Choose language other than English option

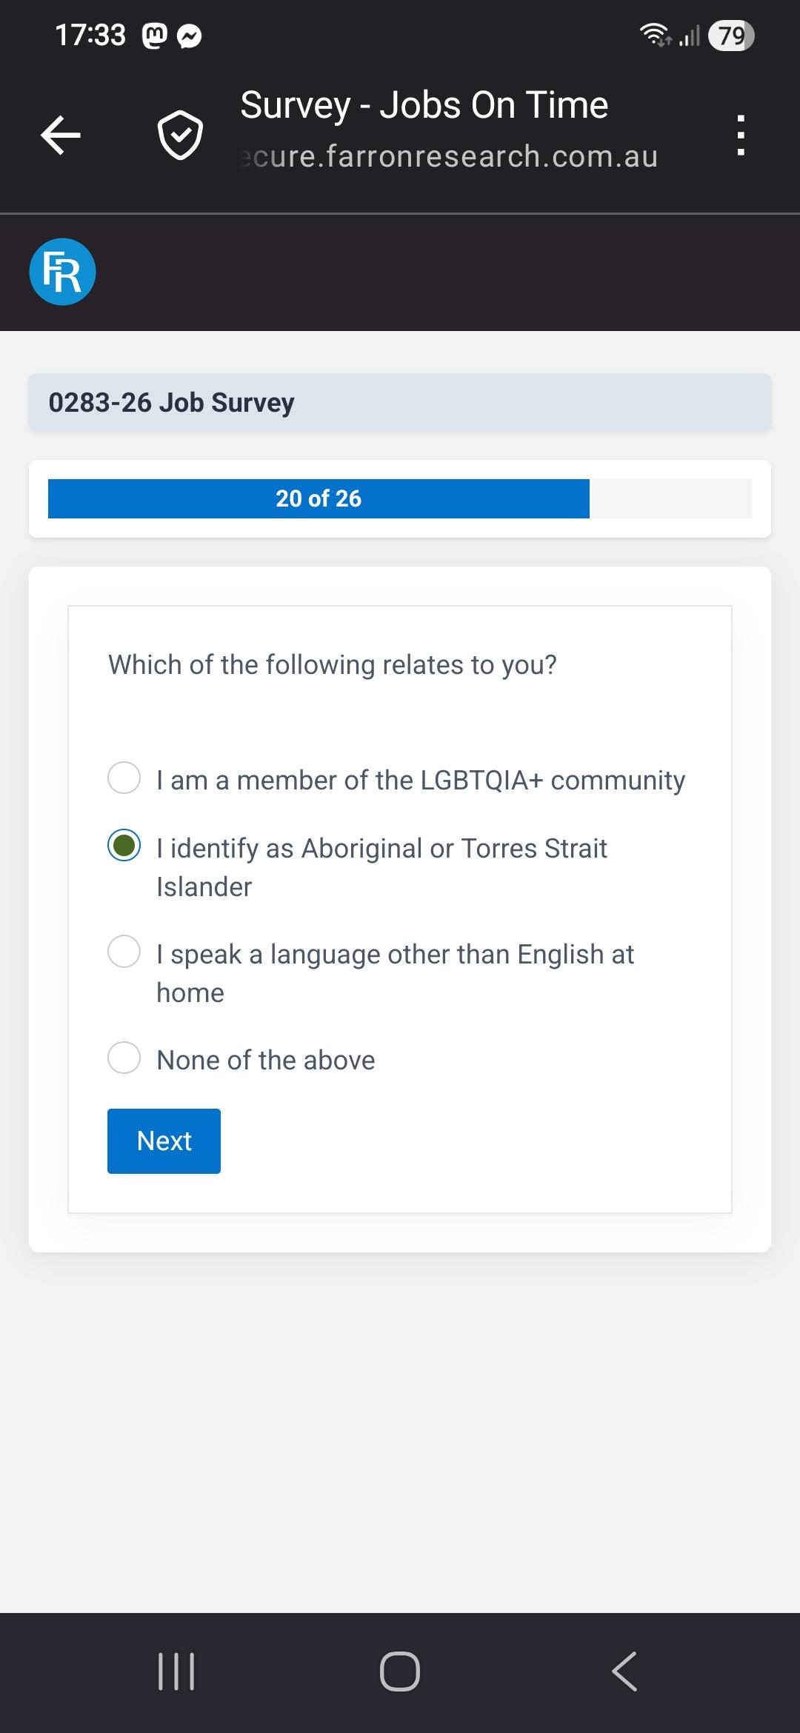point(124,952)
